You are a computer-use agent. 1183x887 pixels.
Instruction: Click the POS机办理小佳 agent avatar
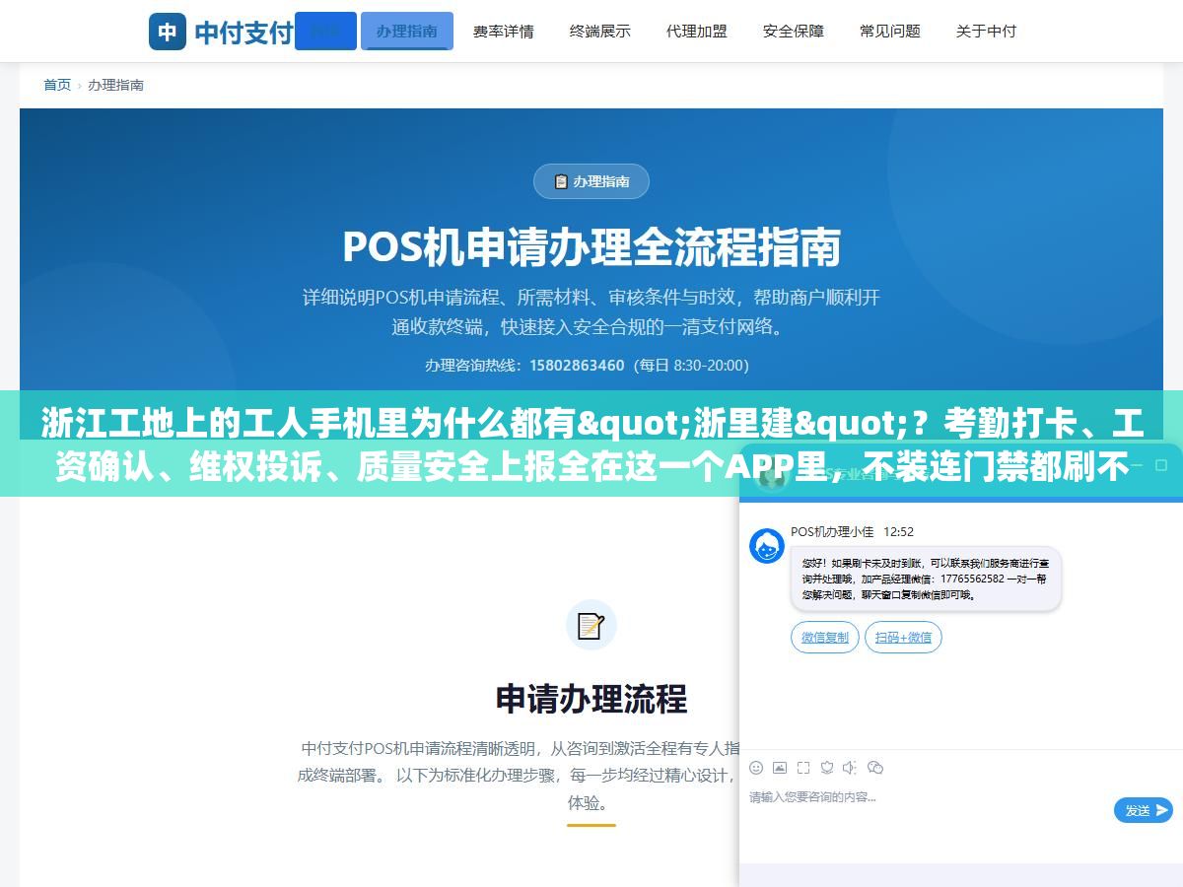[767, 546]
